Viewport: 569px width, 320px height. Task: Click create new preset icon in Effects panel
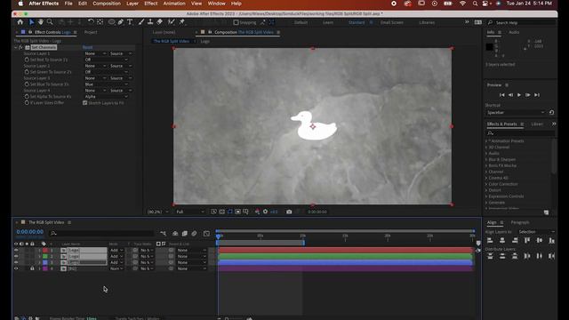click(x=546, y=212)
